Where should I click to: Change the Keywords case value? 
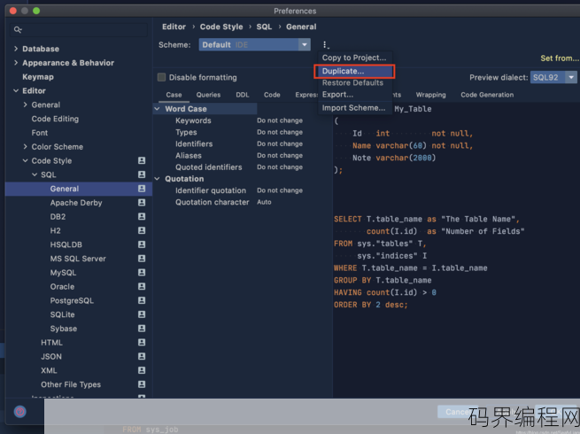click(280, 120)
